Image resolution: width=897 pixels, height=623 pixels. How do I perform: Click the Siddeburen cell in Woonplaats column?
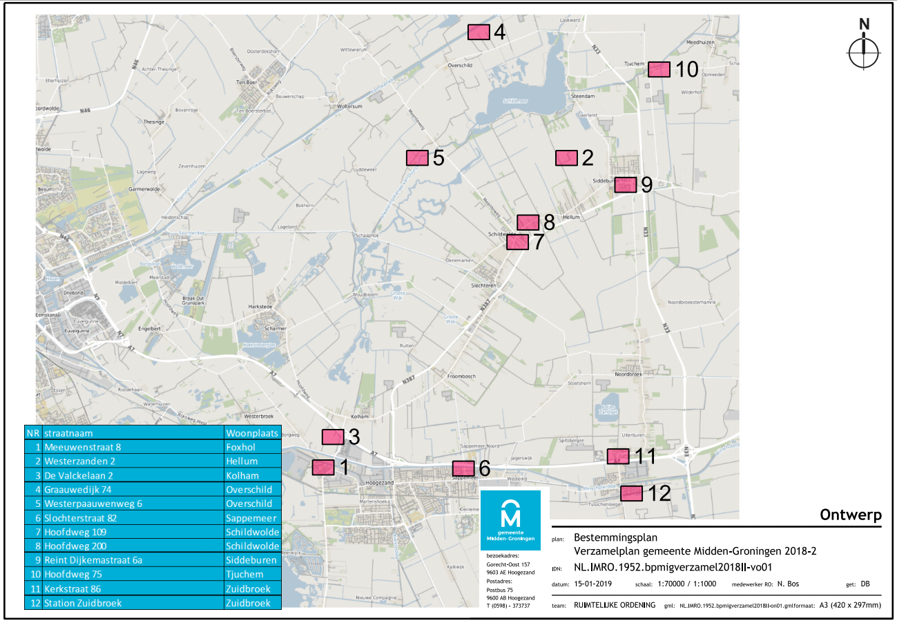pyautogui.click(x=253, y=560)
